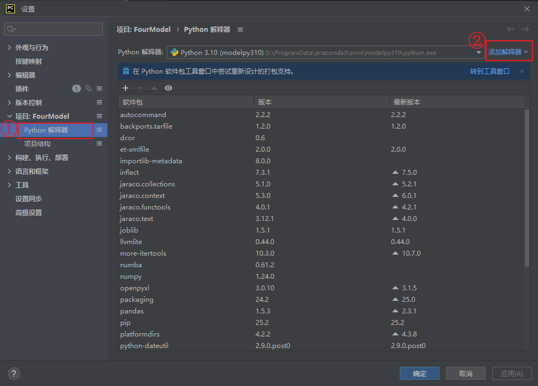Click 软件包 column header
The width and height of the screenshot is (538, 386).
click(x=186, y=102)
